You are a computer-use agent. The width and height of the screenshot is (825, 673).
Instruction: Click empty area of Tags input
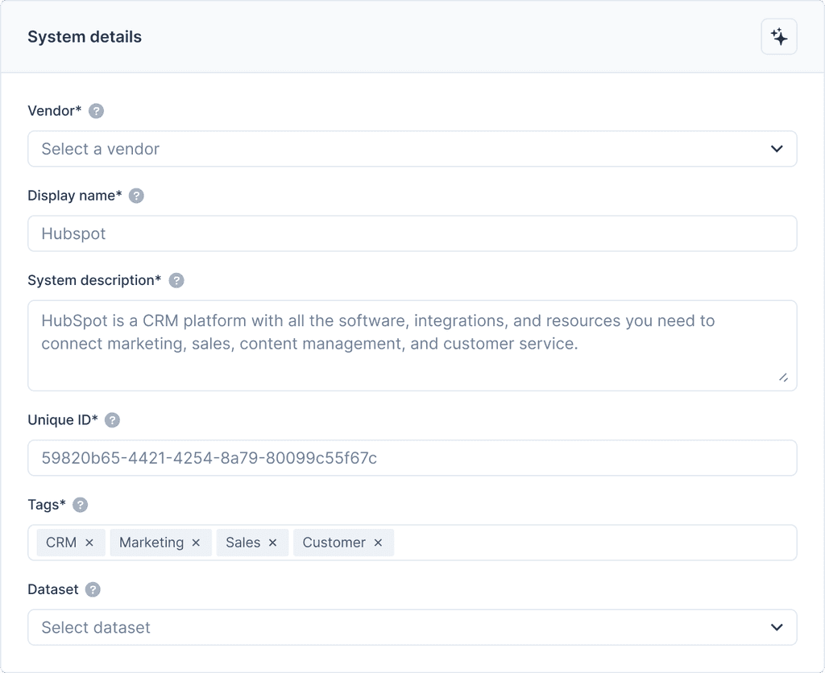(595, 543)
